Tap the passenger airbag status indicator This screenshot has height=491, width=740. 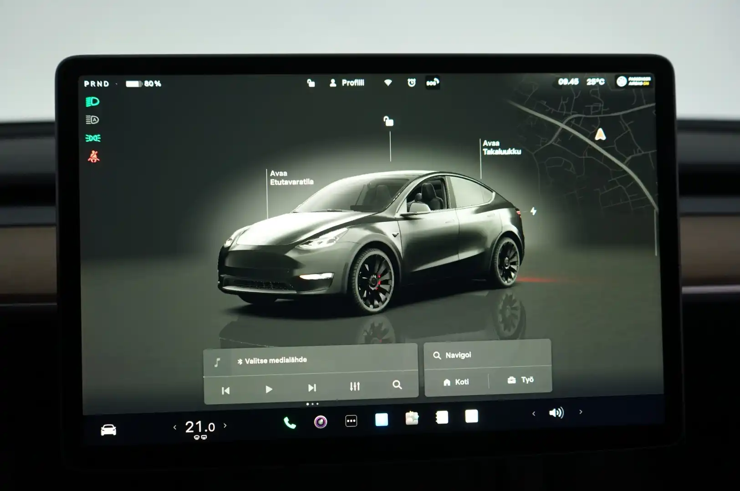(x=633, y=81)
